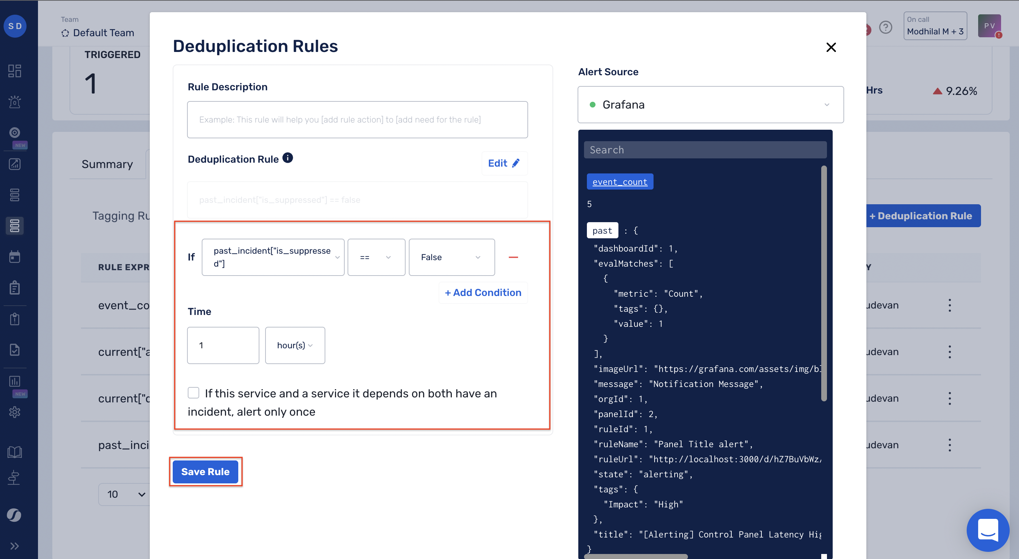This screenshot has height=559, width=1019.
Task: Select the highlighted Services icon in sidebar
Action: tap(15, 225)
